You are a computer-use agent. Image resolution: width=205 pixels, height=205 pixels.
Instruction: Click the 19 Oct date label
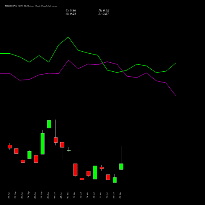click(107, 195)
